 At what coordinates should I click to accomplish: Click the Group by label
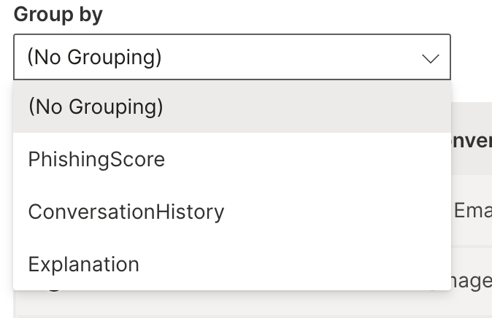click(58, 15)
